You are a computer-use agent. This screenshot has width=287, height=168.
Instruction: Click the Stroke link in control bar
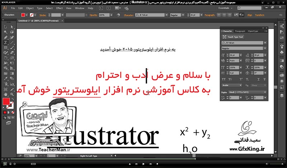43,15
